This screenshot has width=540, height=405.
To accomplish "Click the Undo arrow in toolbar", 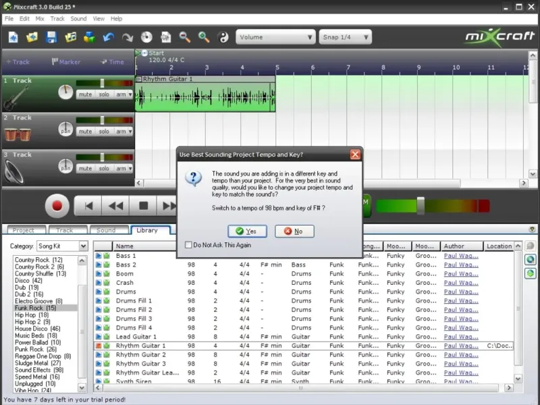I will click(109, 37).
